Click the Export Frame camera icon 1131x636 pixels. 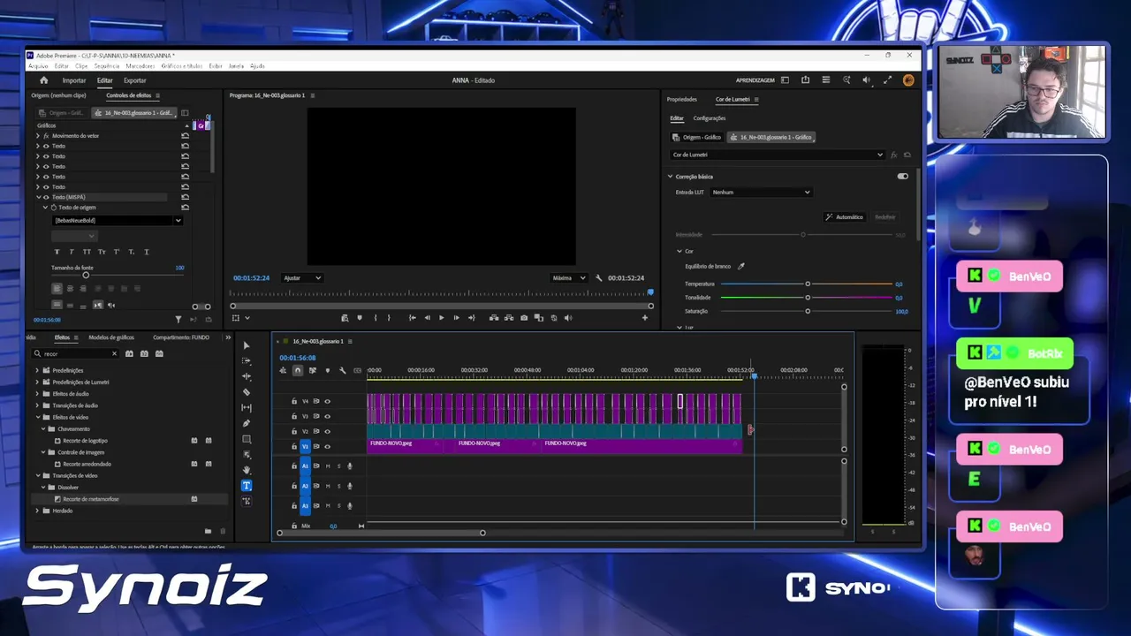coord(524,318)
